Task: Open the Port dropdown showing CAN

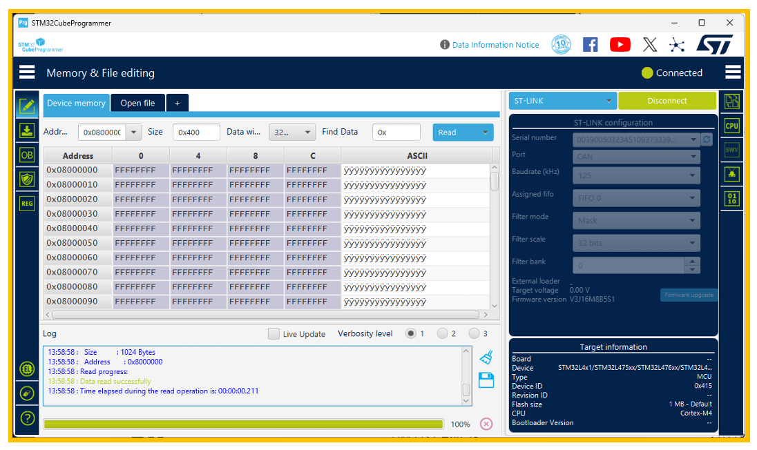Action: (636, 156)
